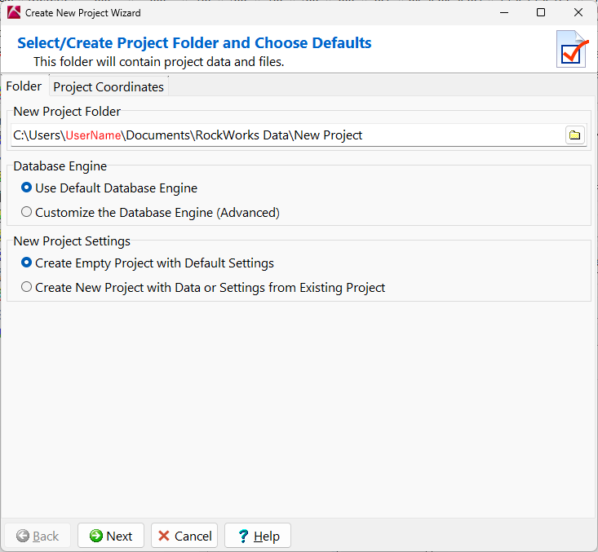Image resolution: width=598 pixels, height=552 pixels.
Task: Click the folder description subtitle text
Action: pyautogui.click(x=158, y=61)
